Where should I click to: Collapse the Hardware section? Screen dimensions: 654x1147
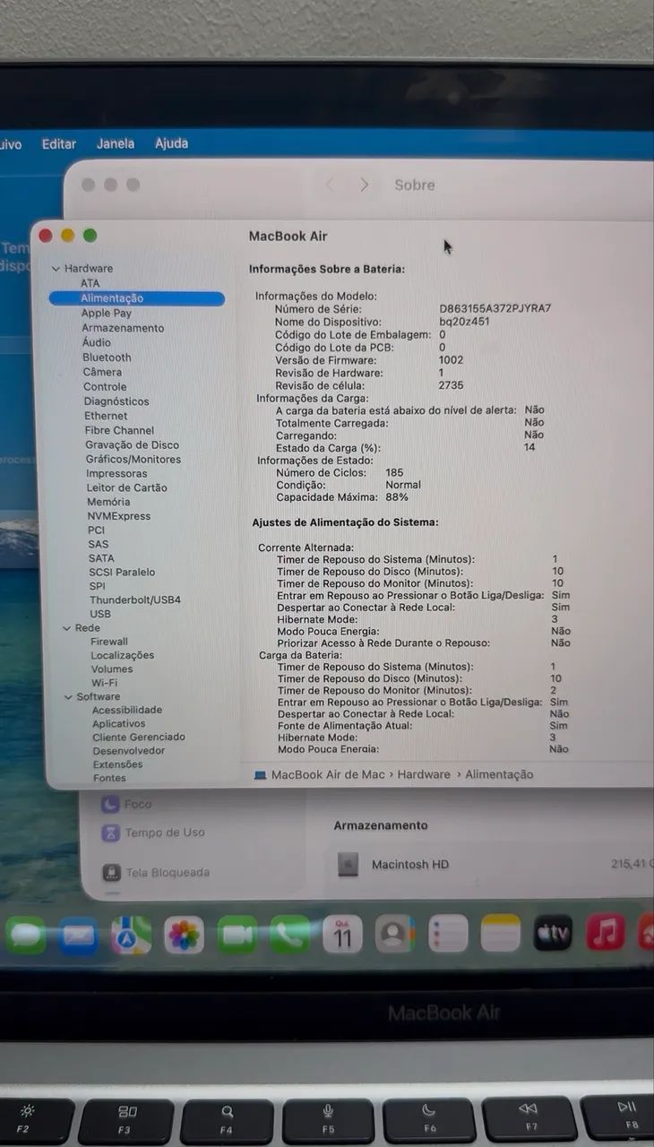tap(56, 268)
